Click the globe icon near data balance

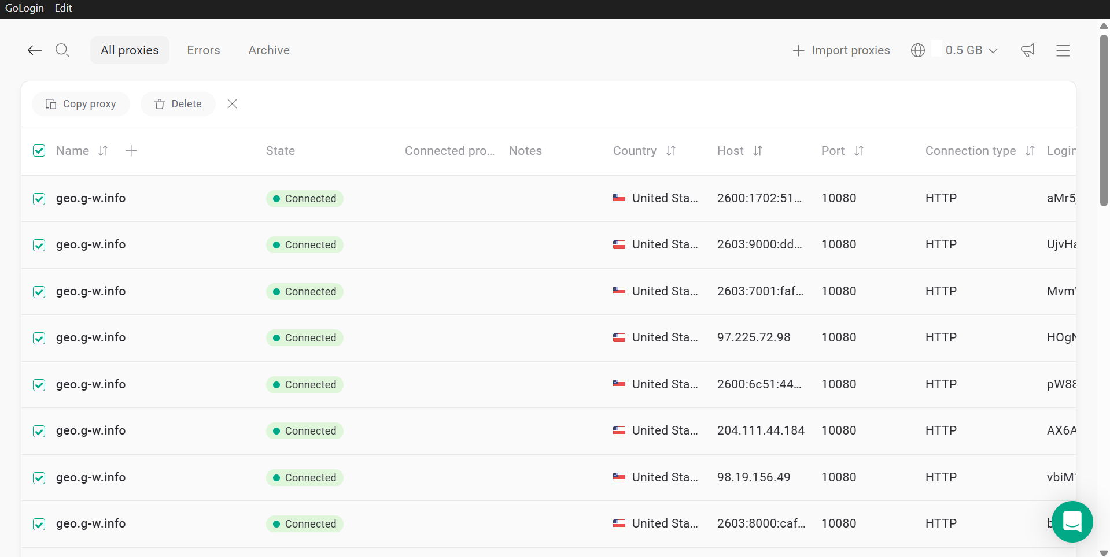coord(917,50)
